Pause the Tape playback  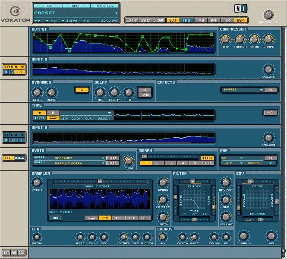(53, 113)
